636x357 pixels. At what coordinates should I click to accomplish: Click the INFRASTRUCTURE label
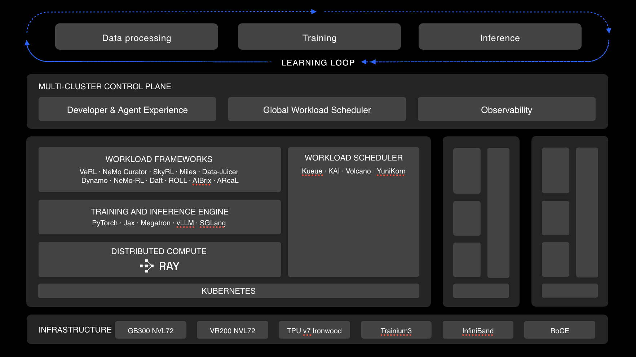(x=75, y=330)
